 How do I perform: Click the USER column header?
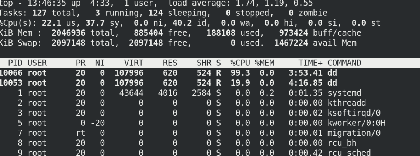click(x=37, y=63)
